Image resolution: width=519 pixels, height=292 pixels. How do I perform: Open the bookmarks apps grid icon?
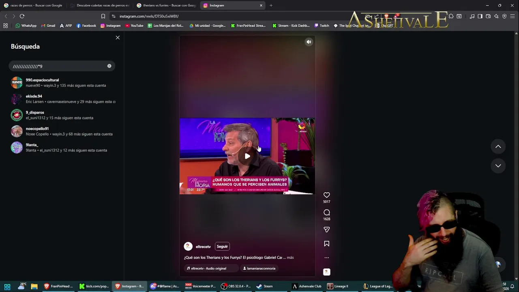point(6,26)
